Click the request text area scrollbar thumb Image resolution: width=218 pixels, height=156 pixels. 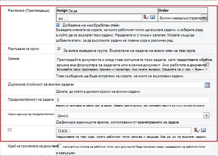click(207, 64)
